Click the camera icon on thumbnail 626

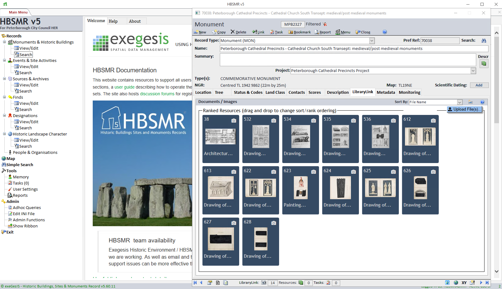point(433,172)
